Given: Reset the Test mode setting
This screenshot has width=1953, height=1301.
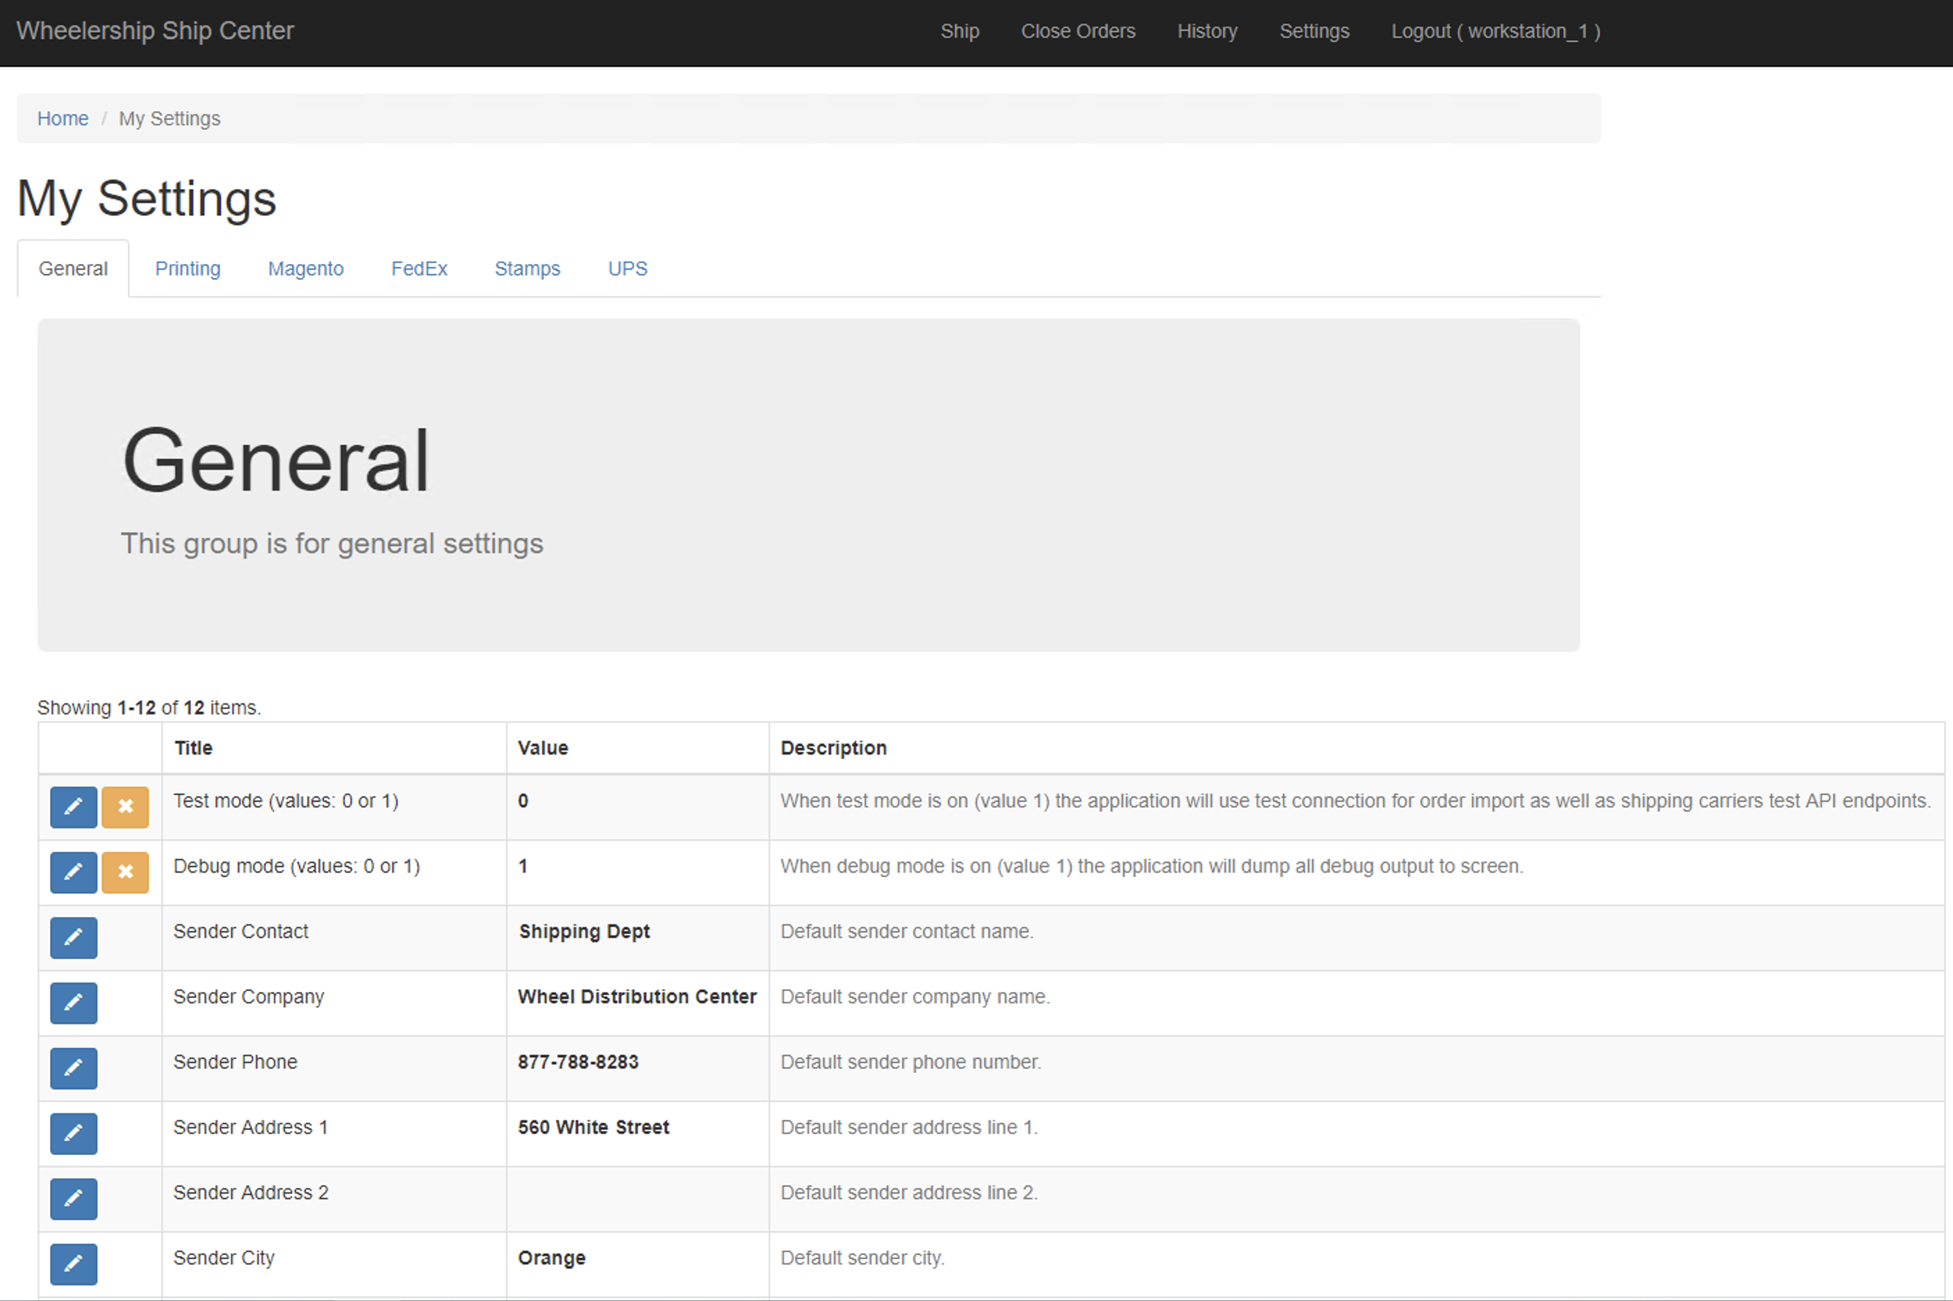Looking at the screenshot, I should tap(125, 806).
